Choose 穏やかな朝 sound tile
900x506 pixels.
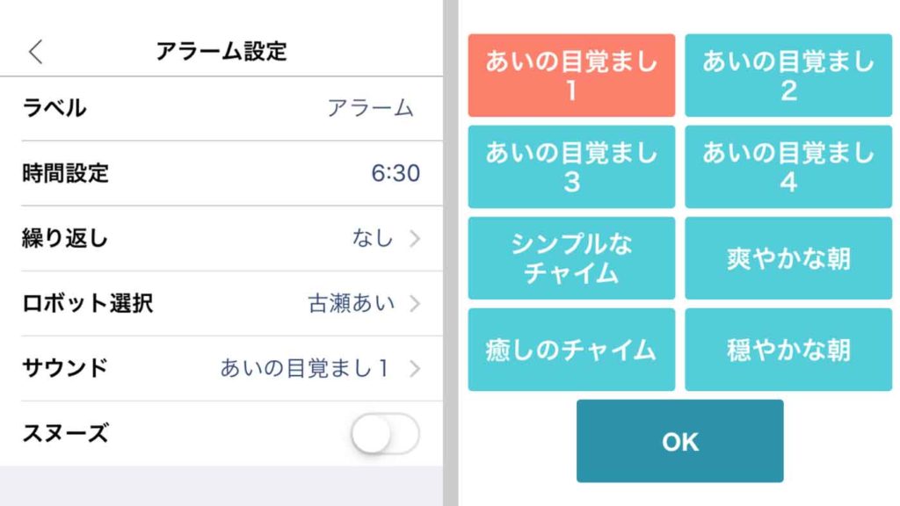[x=788, y=350]
